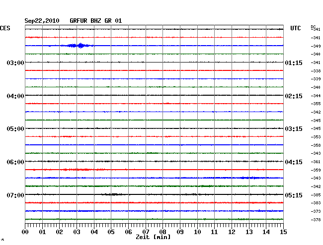Click the DC offset value -355
Viewport: 323px width, 245px height.
click(316, 104)
